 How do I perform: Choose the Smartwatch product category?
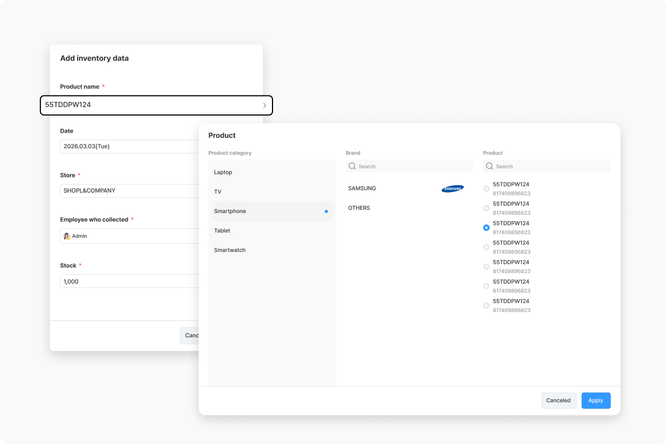coord(271,250)
